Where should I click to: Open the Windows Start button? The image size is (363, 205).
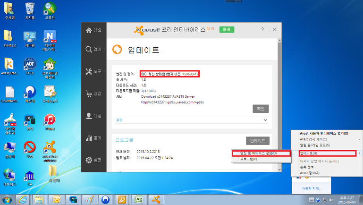(7, 200)
